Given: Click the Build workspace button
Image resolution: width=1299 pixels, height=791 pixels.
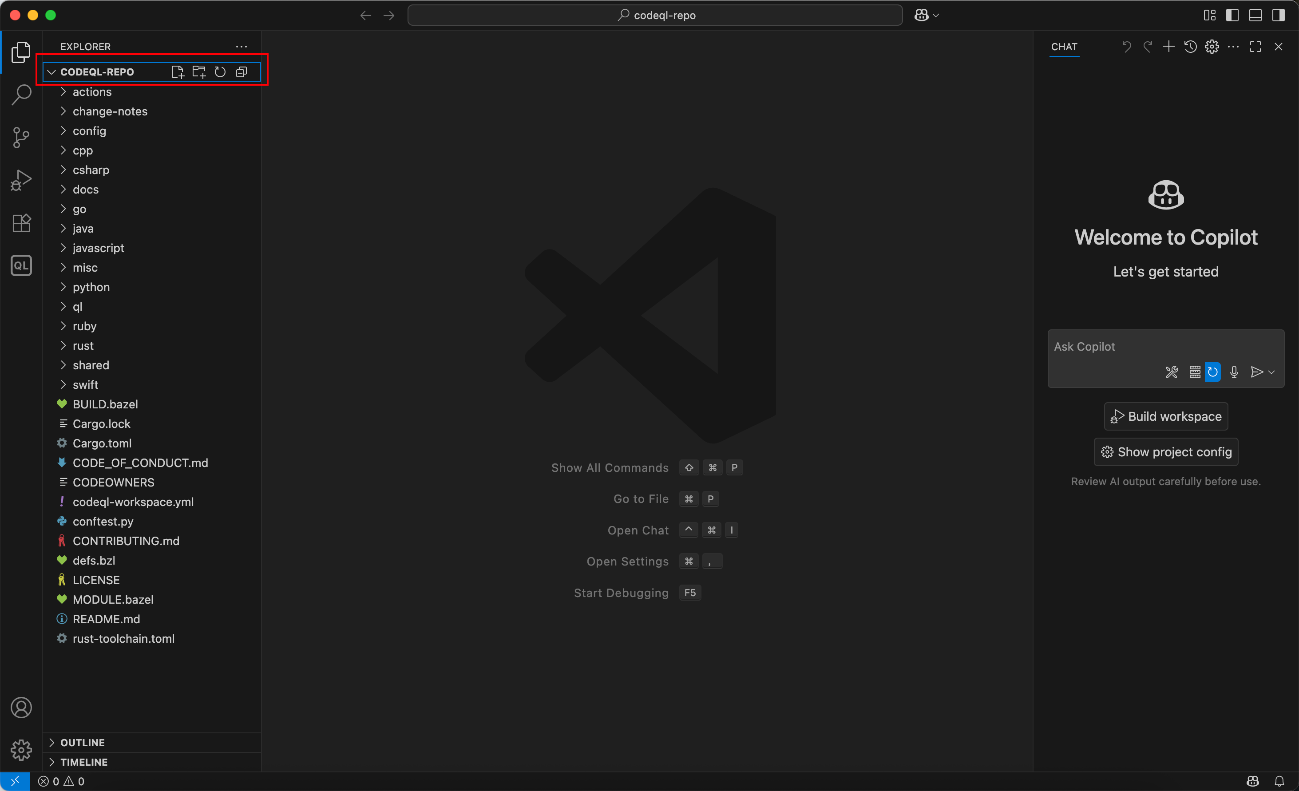Looking at the screenshot, I should [x=1166, y=416].
